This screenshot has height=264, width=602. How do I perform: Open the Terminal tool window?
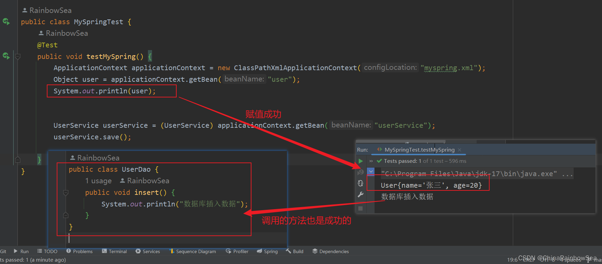point(114,251)
